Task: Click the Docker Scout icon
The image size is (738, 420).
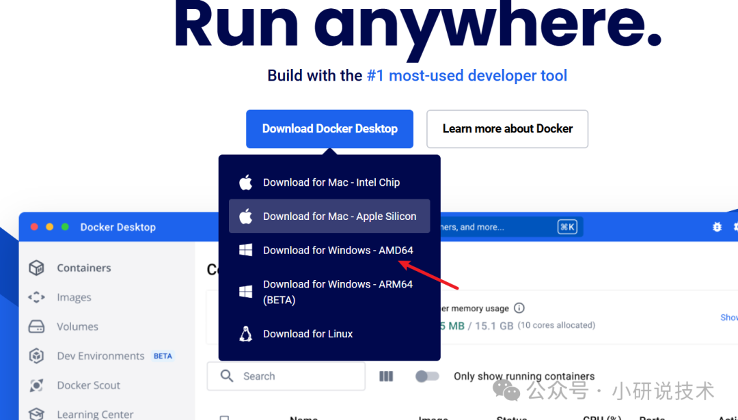Action: coord(36,385)
